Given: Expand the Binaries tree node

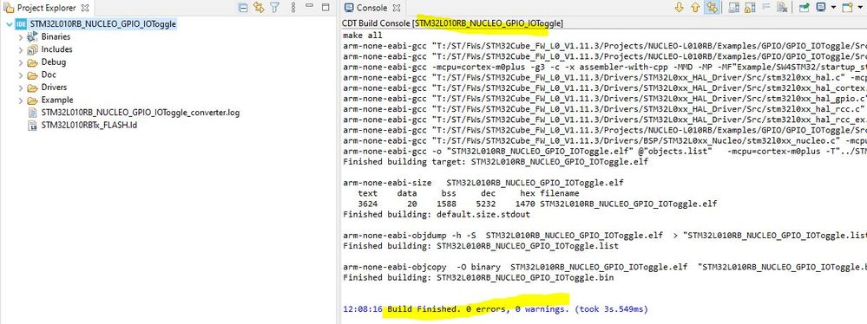Looking at the screenshot, I should pyautogui.click(x=21, y=37).
